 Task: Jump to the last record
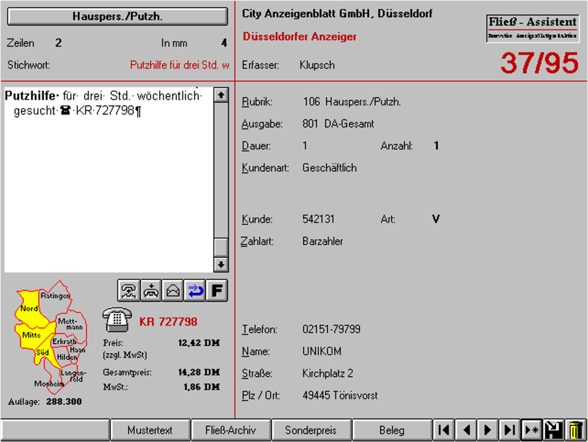510,430
